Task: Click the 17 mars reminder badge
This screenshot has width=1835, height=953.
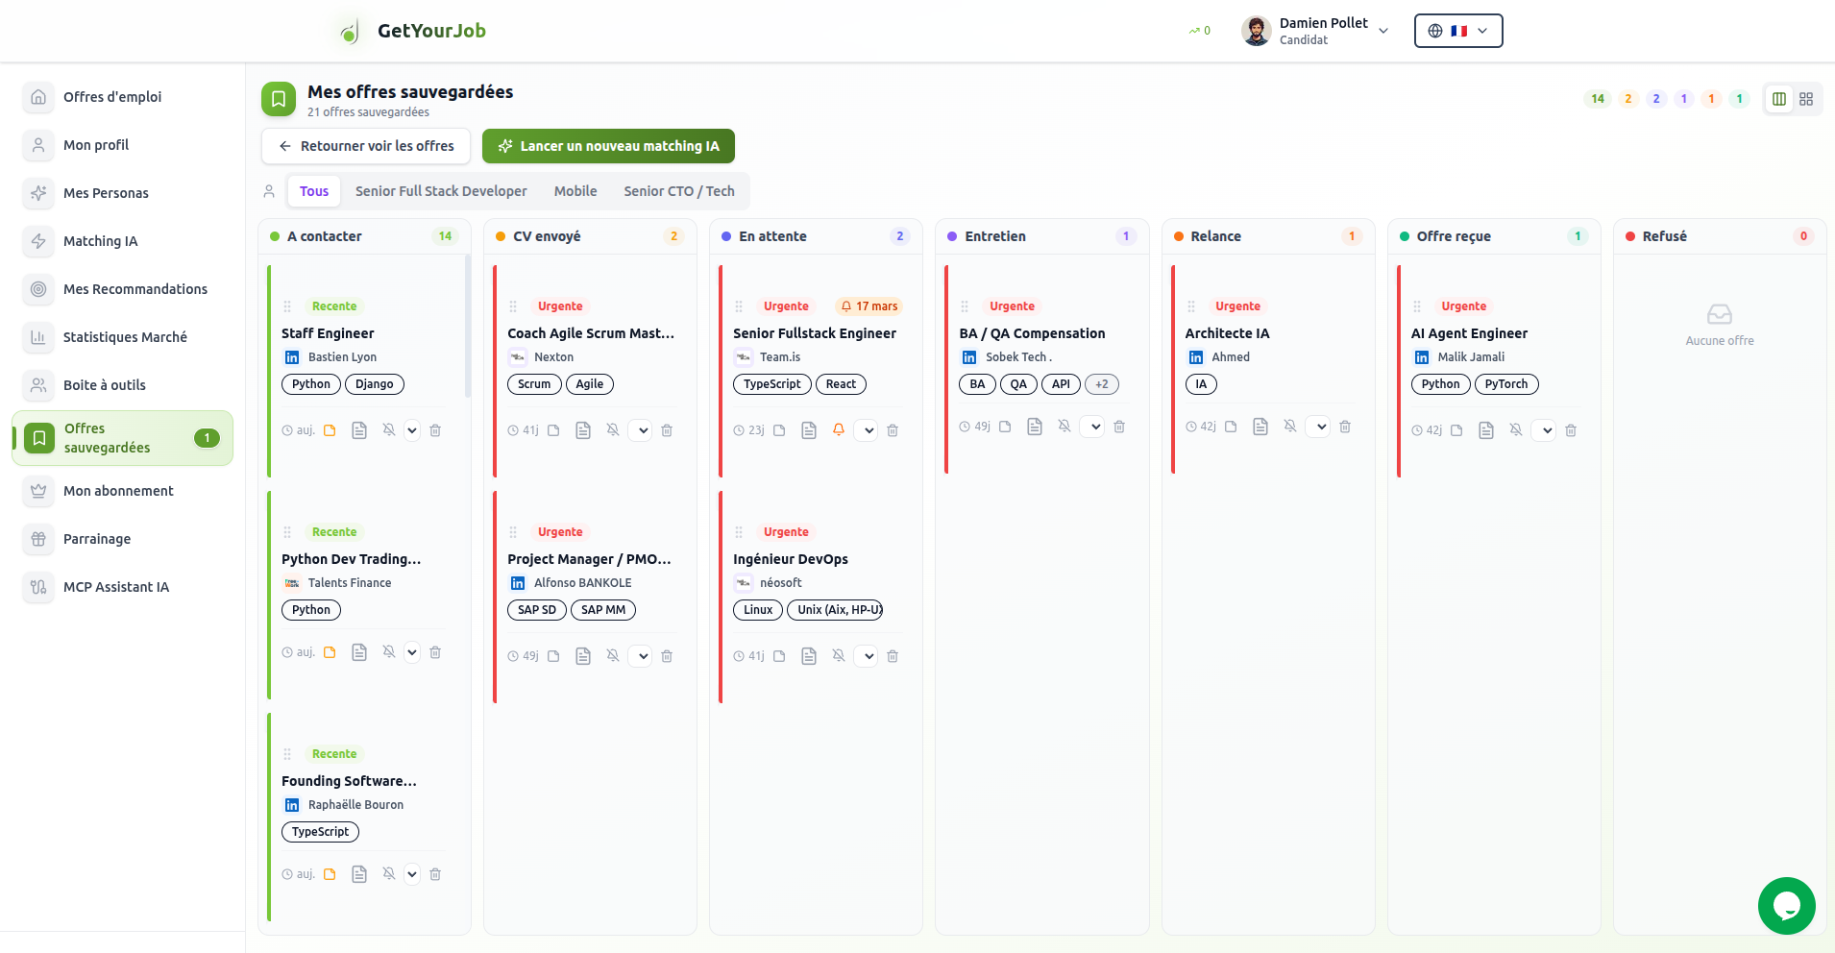Action: pos(869,306)
